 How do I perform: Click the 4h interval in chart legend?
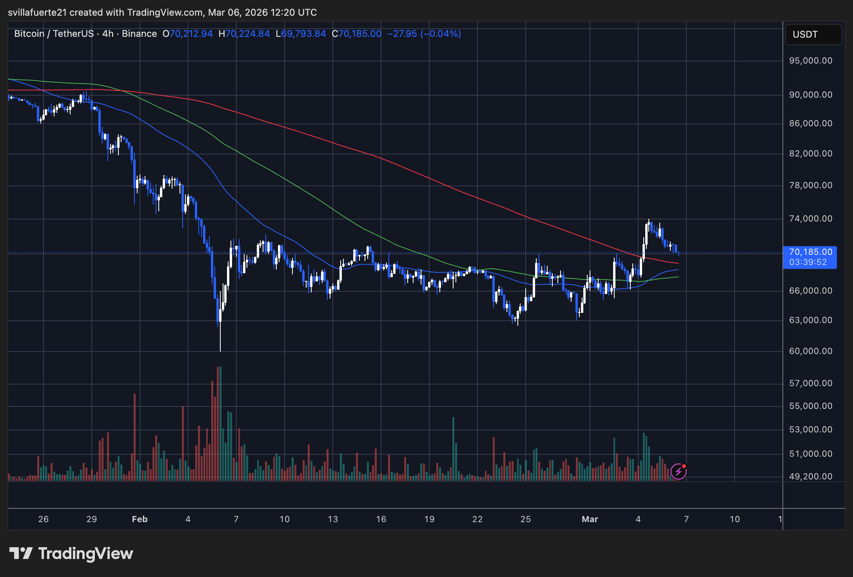pos(108,34)
